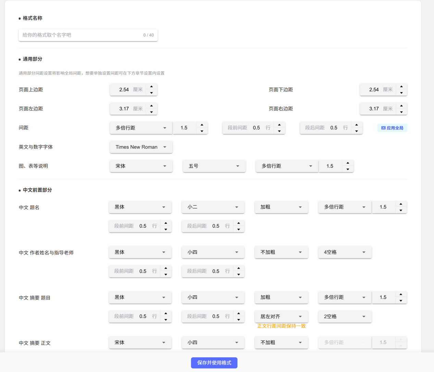Open Chinese title font dropdown 黑体
This screenshot has width=434, height=372.
point(140,207)
